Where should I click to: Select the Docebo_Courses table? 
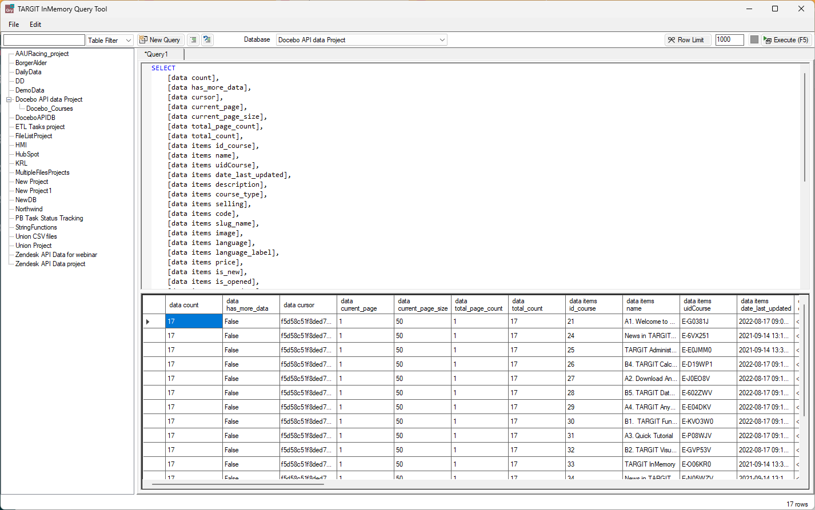coord(50,109)
